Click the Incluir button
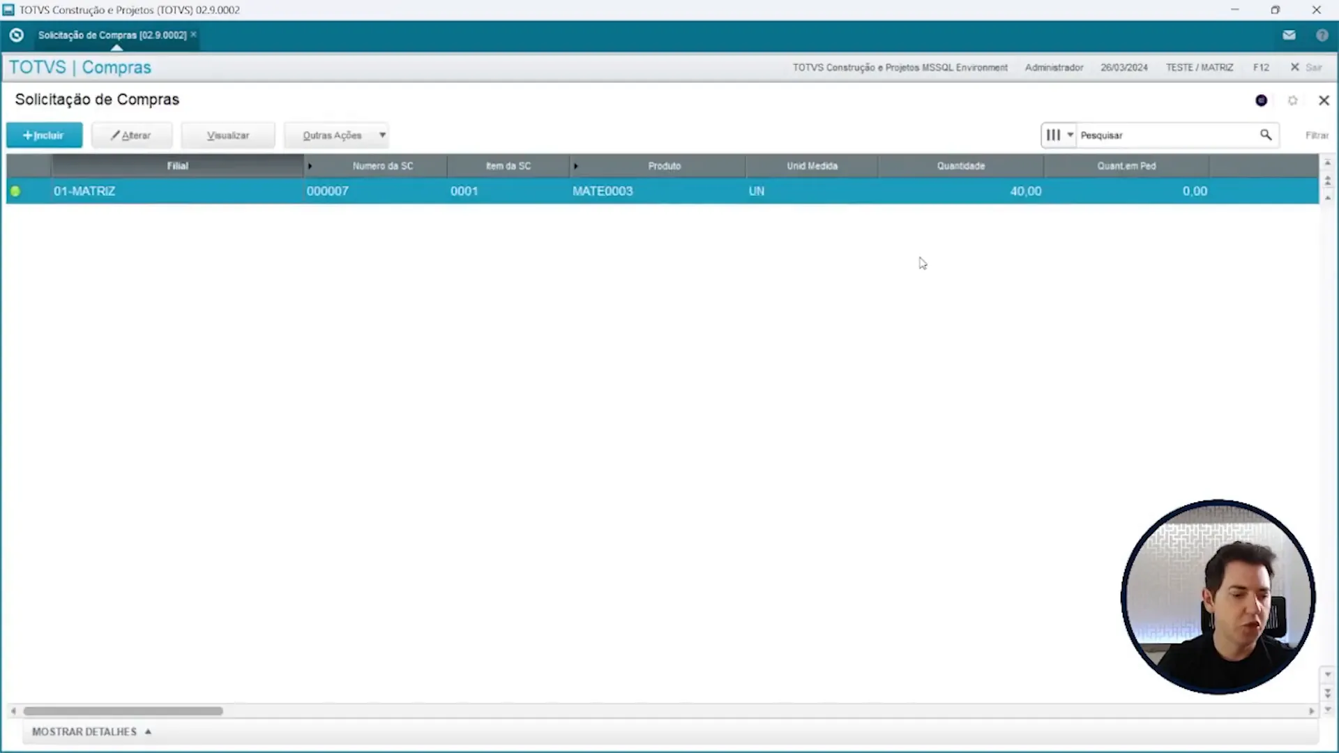Viewport: 1339px width, 753px height. click(44, 135)
